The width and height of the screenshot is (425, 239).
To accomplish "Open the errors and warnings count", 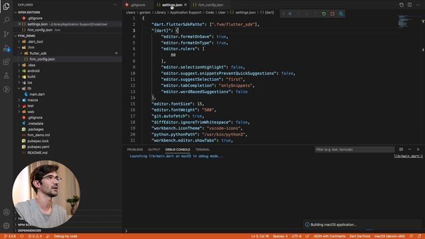I will coord(35,236).
